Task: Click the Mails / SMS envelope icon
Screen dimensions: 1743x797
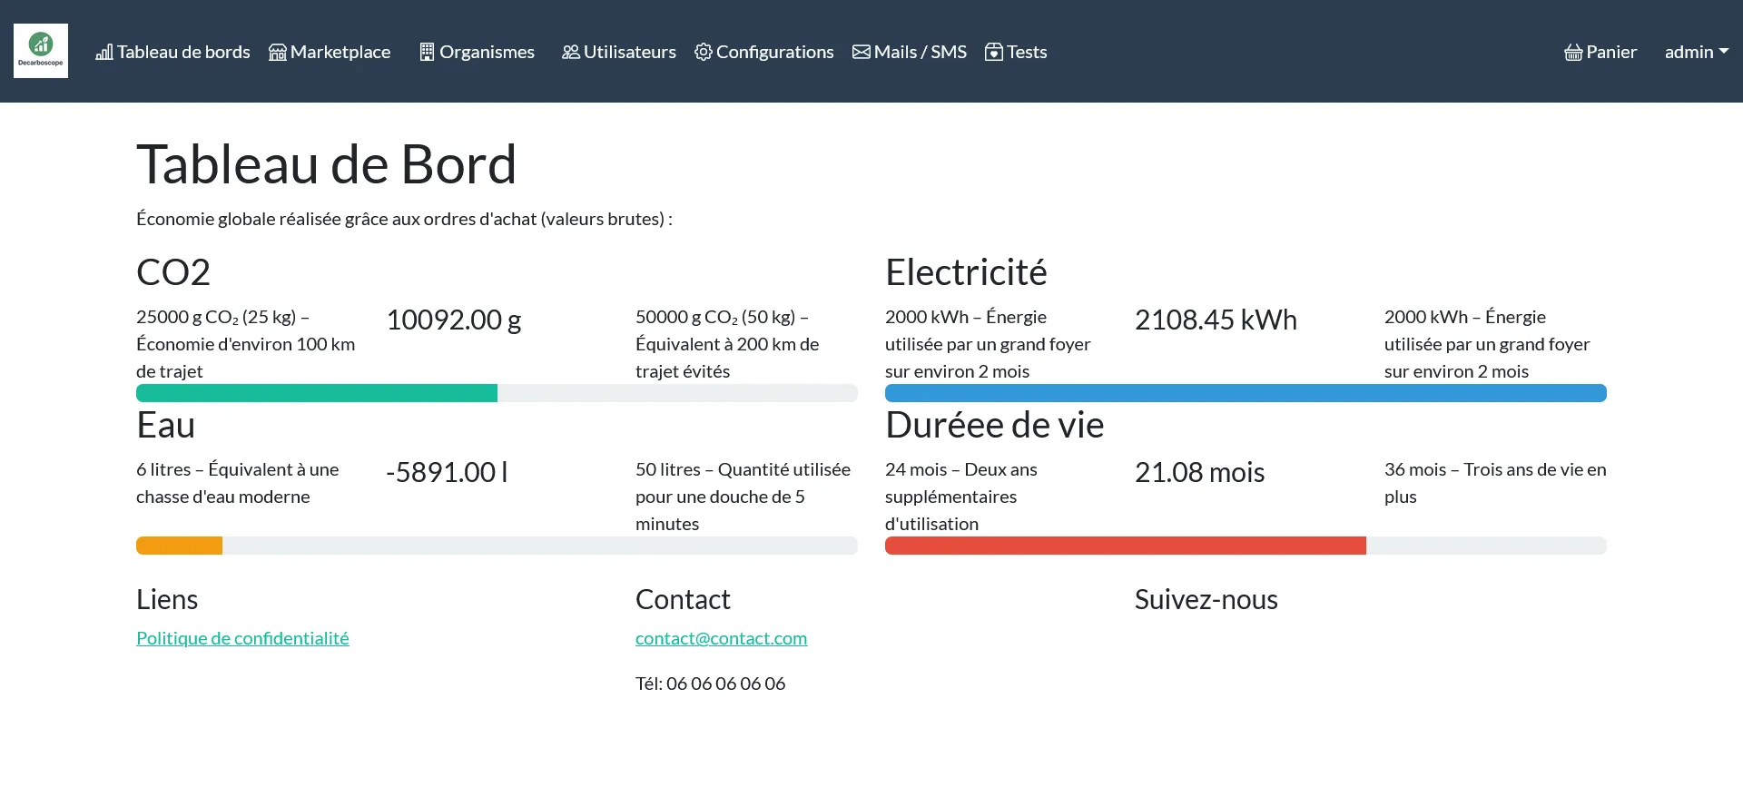Action: [861, 52]
